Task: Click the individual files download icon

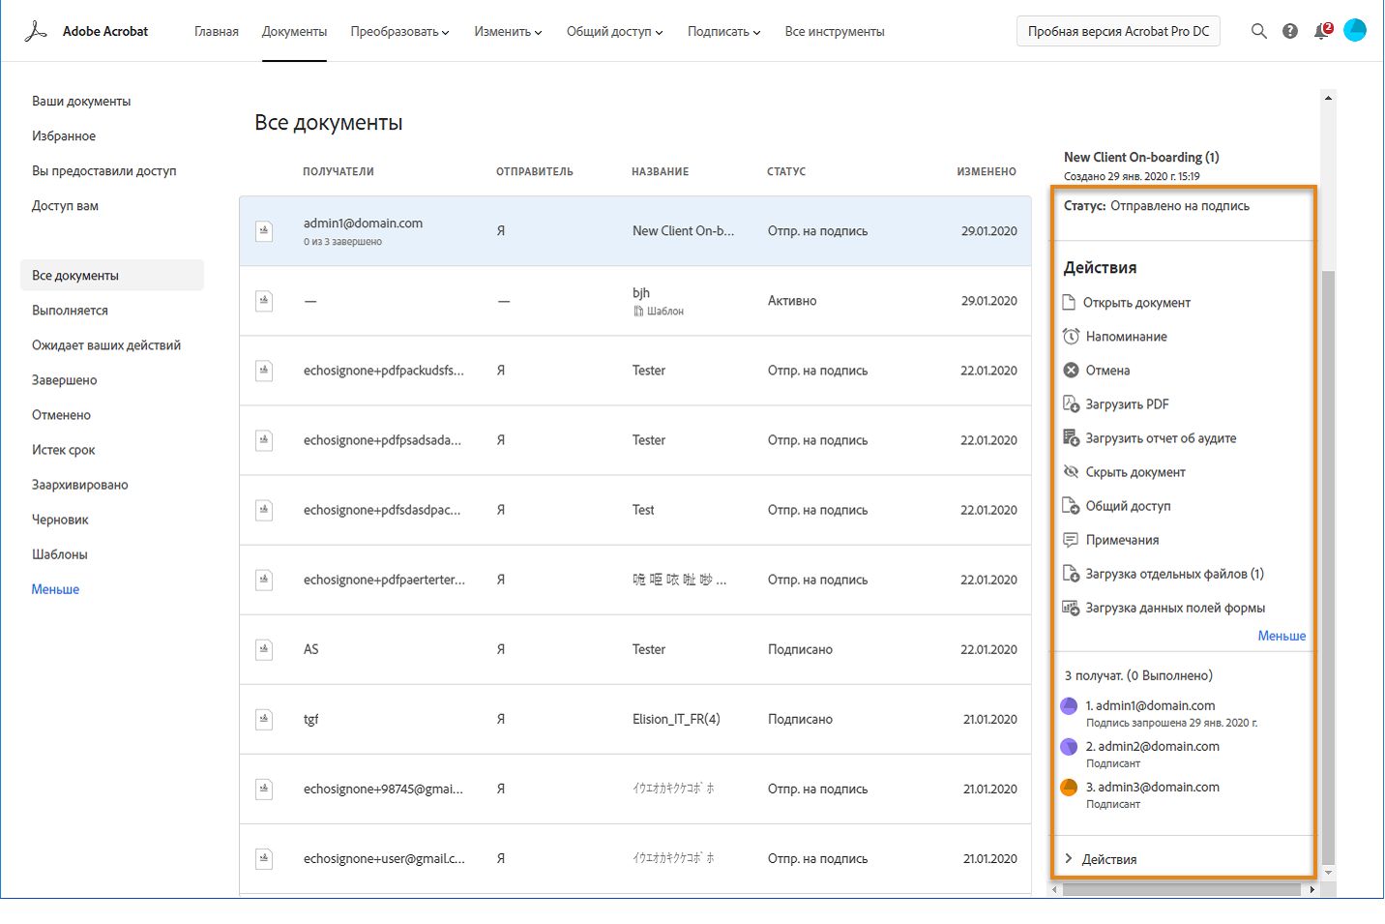Action: [1071, 574]
